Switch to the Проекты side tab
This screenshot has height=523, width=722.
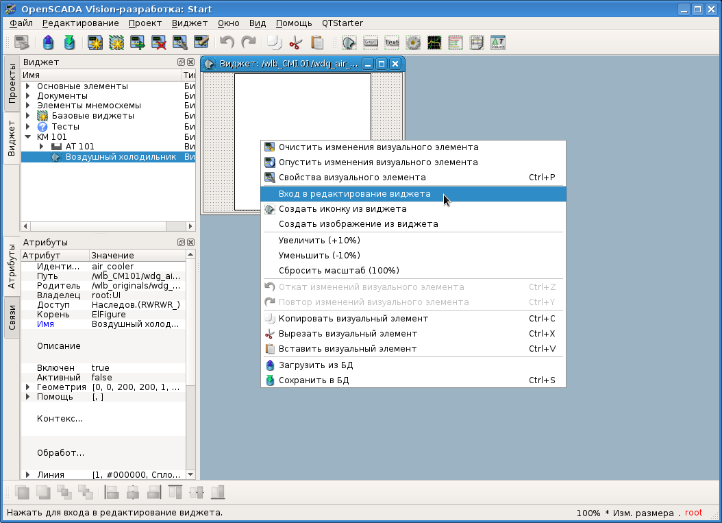(12, 84)
